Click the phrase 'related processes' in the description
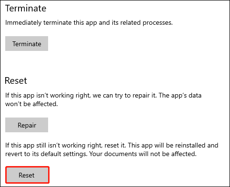230x187 pixels. (146, 23)
